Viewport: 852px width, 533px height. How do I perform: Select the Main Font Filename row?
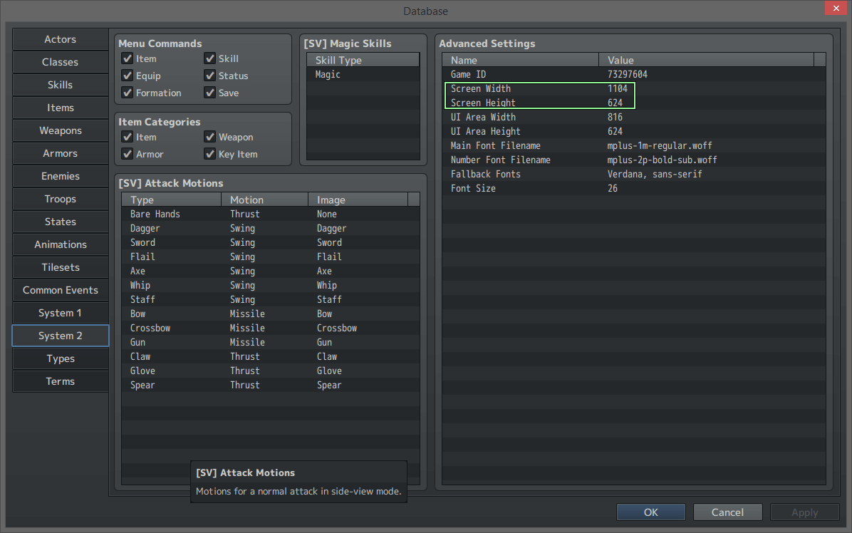[633, 145]
